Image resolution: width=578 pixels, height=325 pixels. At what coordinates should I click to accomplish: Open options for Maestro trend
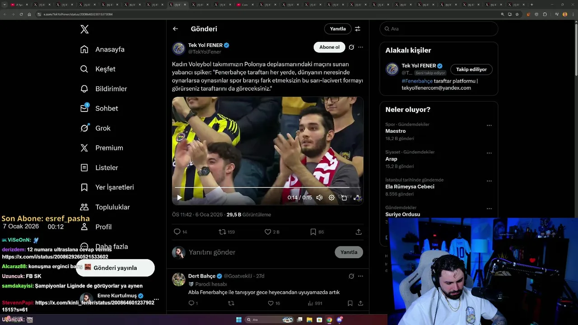489,125
